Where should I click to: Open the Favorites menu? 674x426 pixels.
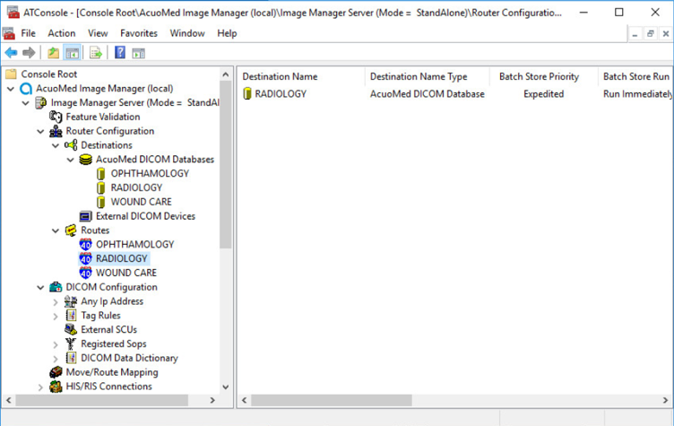(139, 33)
